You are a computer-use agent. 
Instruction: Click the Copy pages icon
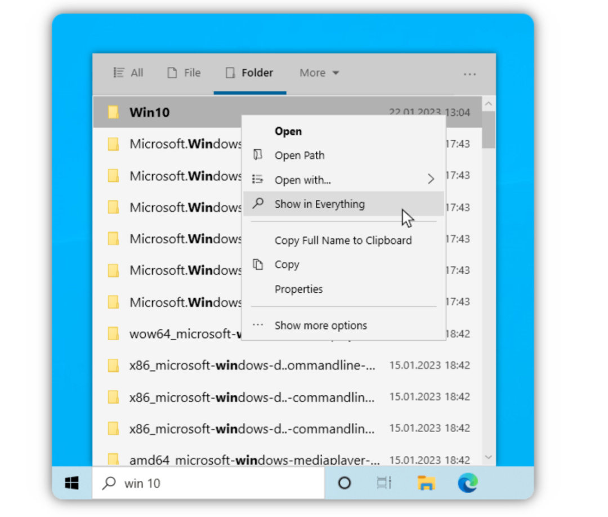click(258, 264)
